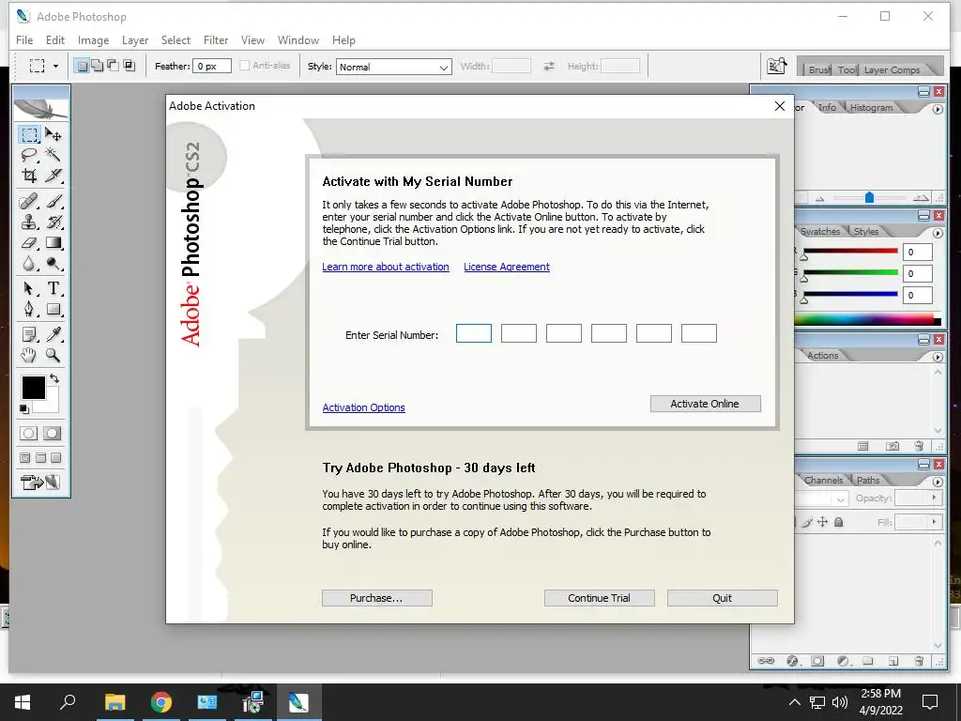Select the Rectangular Marquee tool
961x721 pixels.
point(29,134)
